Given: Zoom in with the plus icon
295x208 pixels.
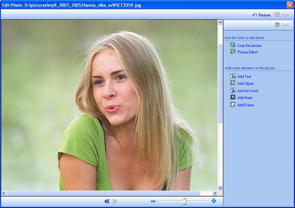Looking at the screenshot, I should [x=213, y=201].
